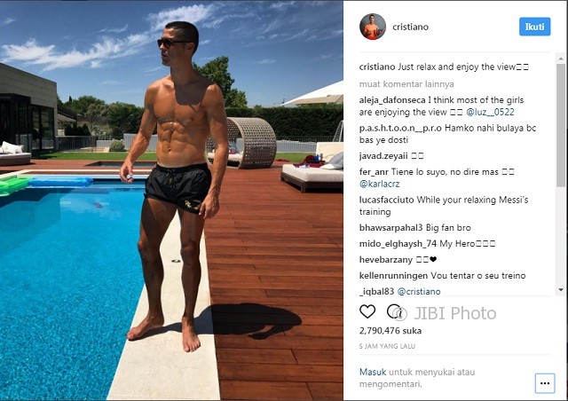Click the cristiano profile avatar
Viewport: 568px width, 401px height.
pyautogui.click(x=373, y=27)
